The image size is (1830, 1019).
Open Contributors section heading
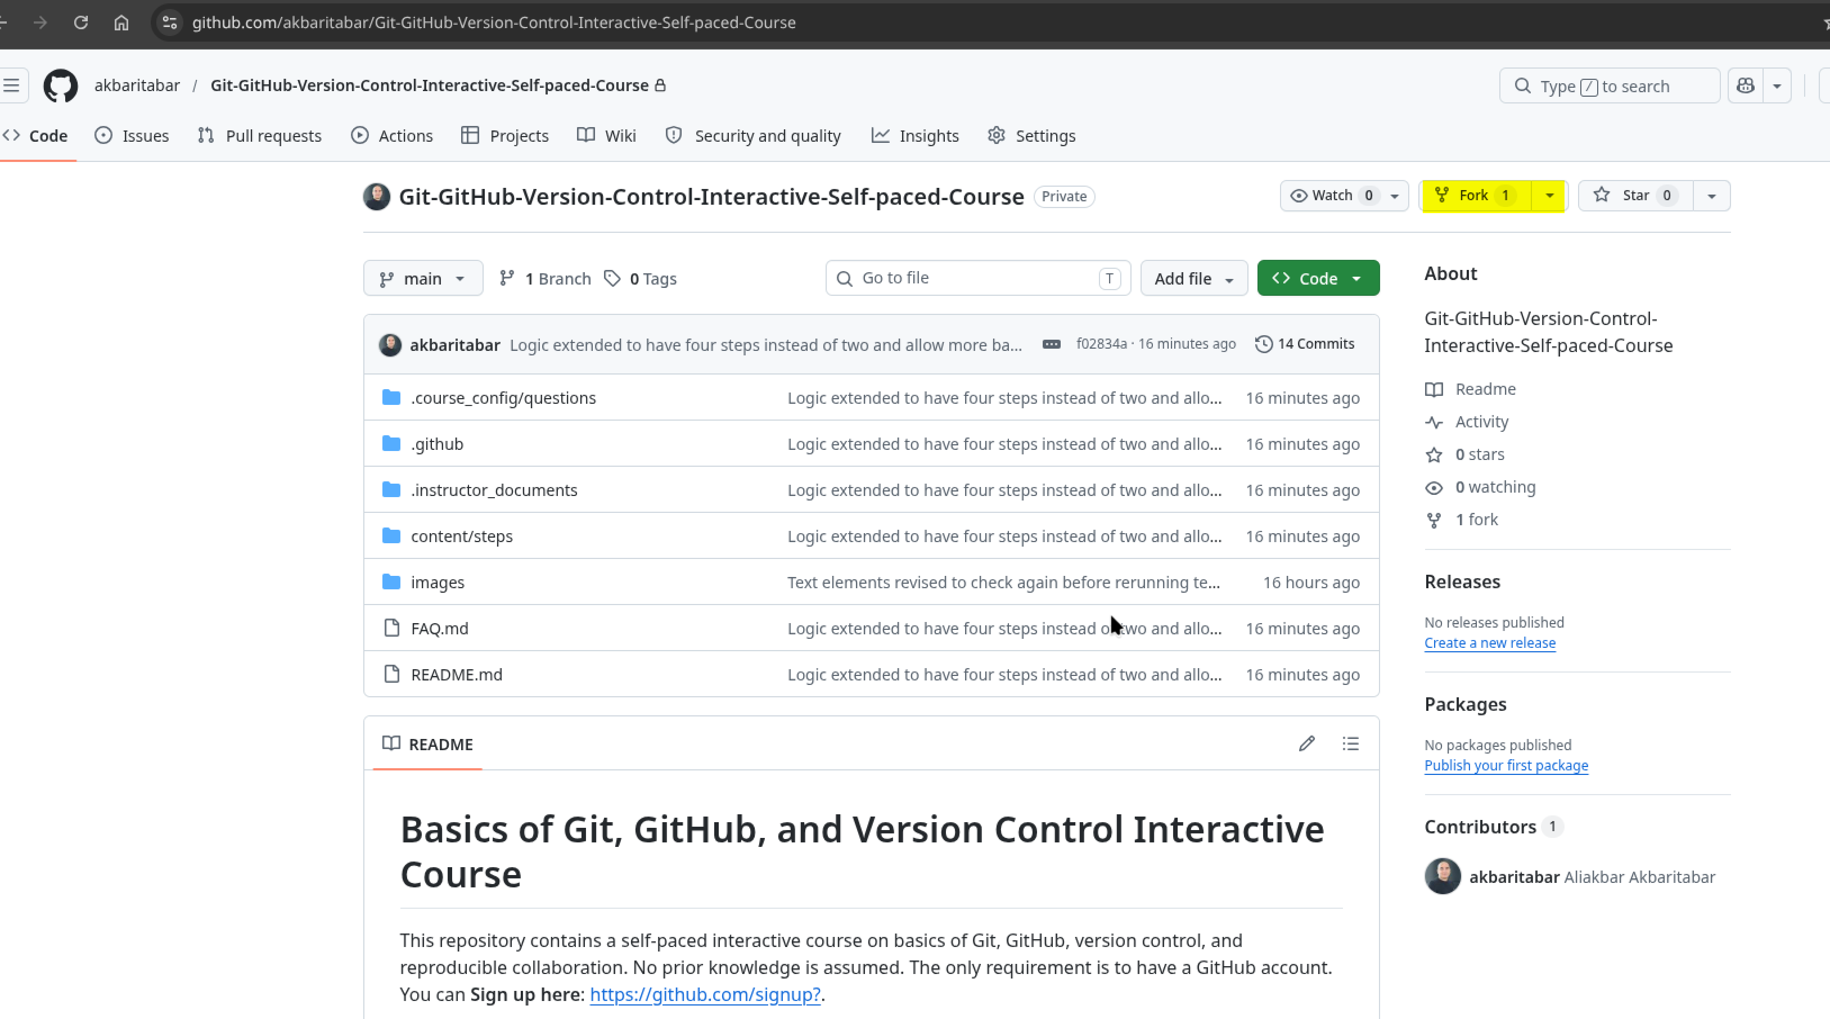pyautogui.click(x=1481, y=827)
